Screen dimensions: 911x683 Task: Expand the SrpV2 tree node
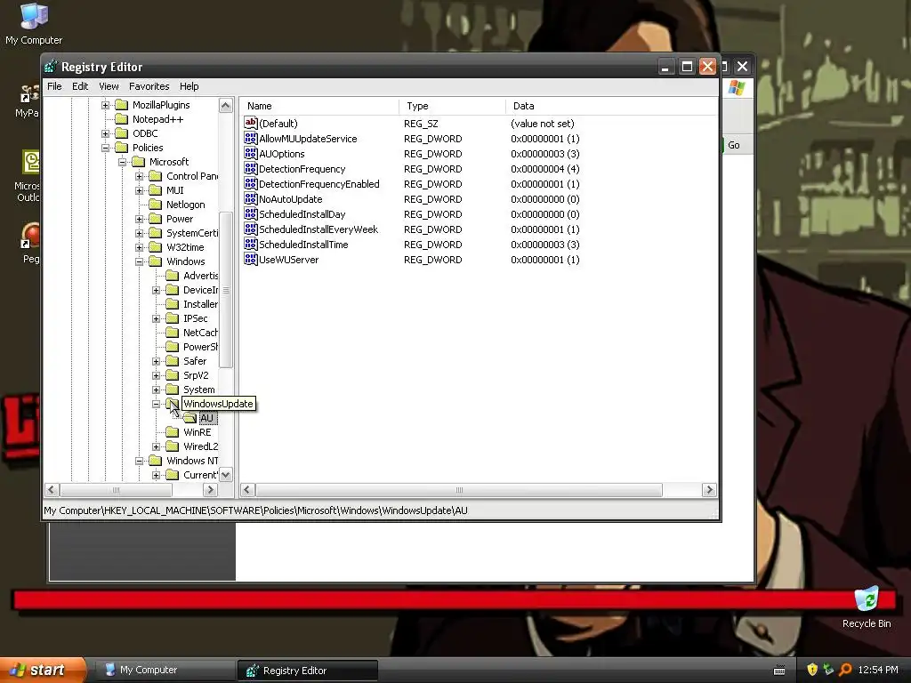156,376
